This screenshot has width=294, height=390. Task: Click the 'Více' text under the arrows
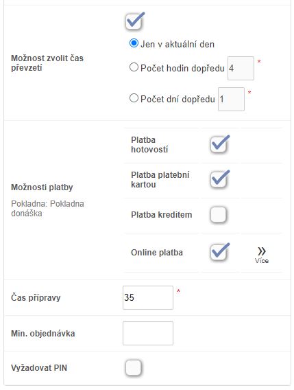coord(262,261)
